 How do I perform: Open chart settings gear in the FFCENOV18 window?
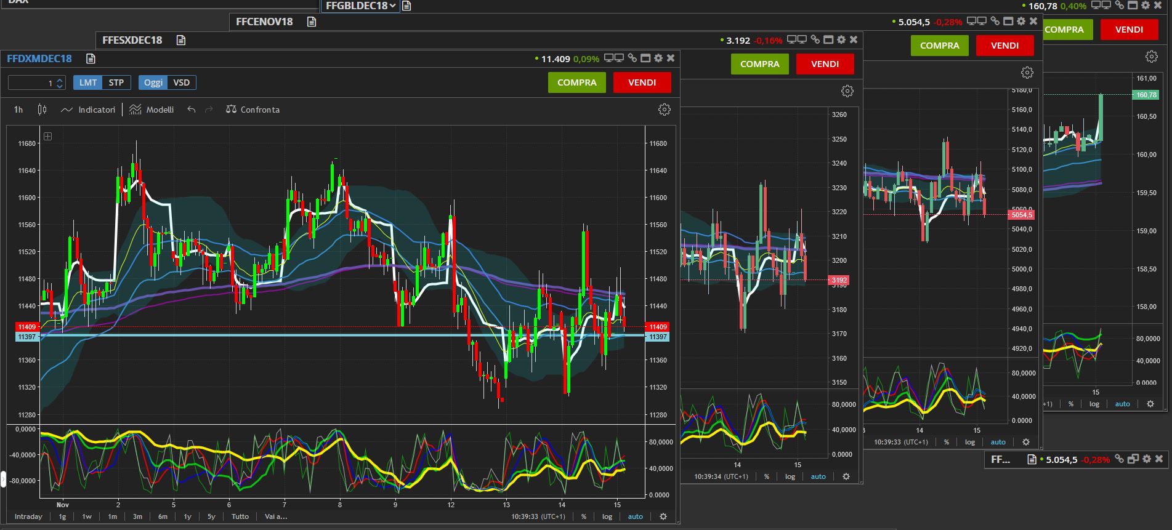click(1027, 73)
